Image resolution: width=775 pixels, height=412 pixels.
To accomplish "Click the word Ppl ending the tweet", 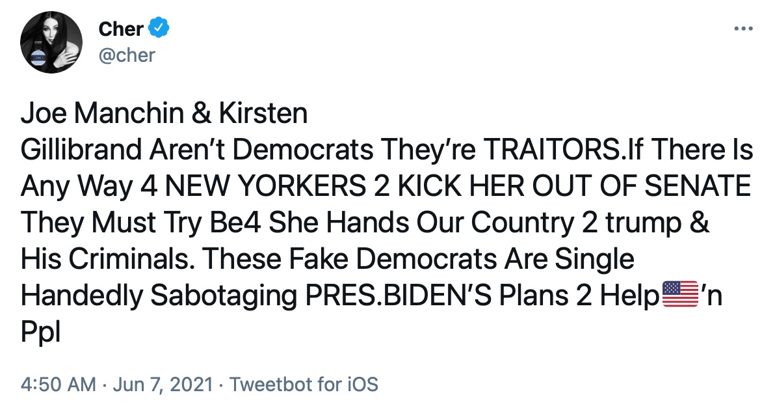I will point(40,333).
